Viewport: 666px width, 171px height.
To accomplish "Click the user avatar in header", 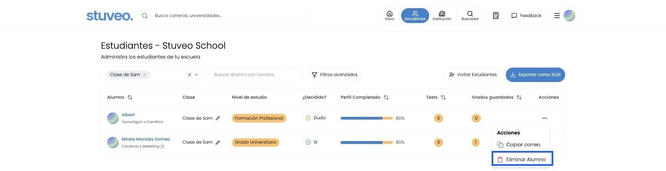I will [x=569, y=15].
